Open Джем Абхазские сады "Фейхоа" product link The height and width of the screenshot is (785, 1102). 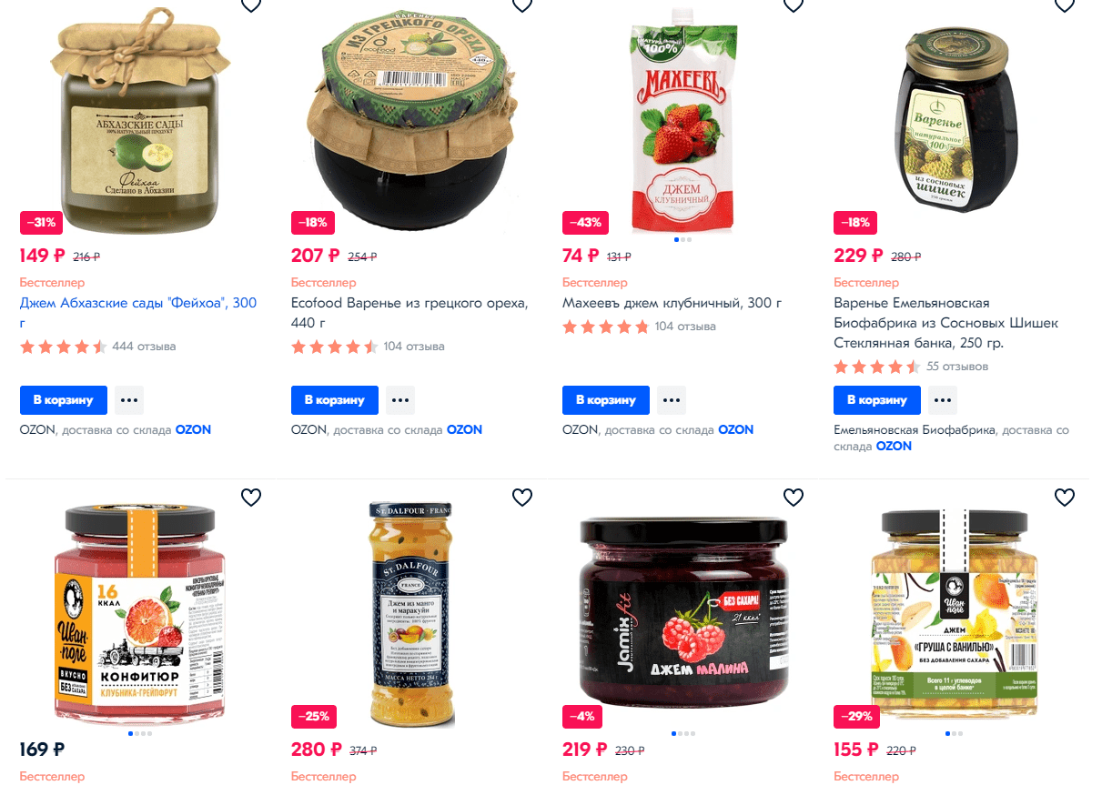click(138, 313)
